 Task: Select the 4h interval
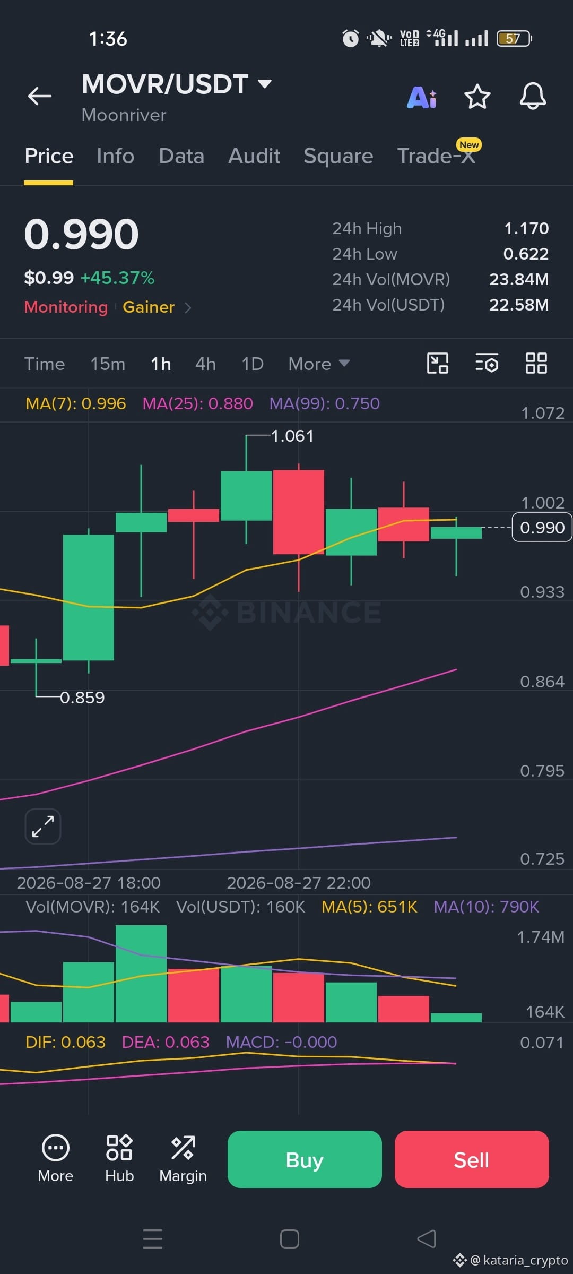(x=205, y=364)
